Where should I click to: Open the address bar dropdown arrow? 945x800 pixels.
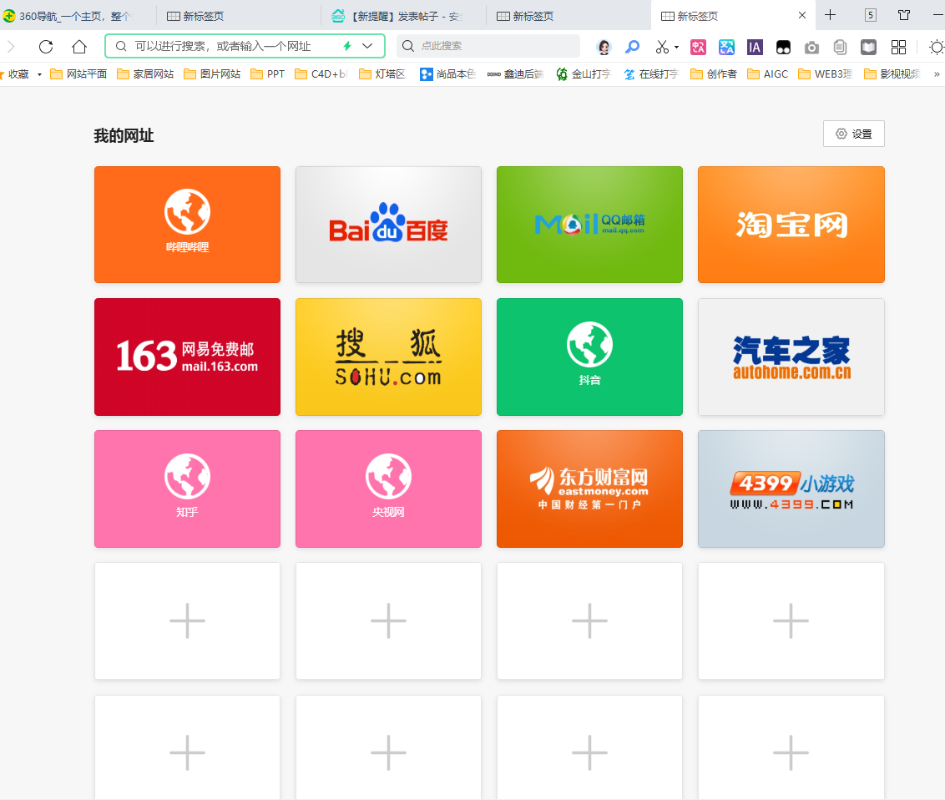367,46
